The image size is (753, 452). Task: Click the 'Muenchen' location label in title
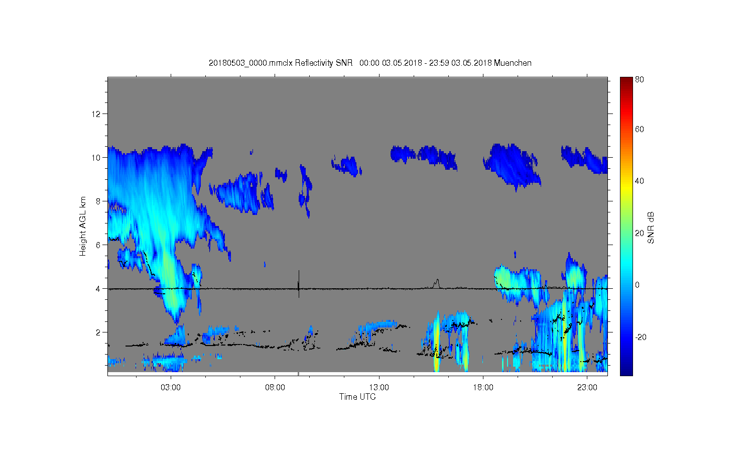tap(513, 63)
